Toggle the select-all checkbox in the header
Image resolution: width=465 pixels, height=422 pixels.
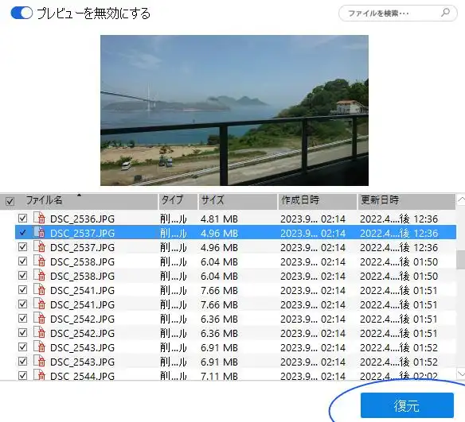pos(10,202)
